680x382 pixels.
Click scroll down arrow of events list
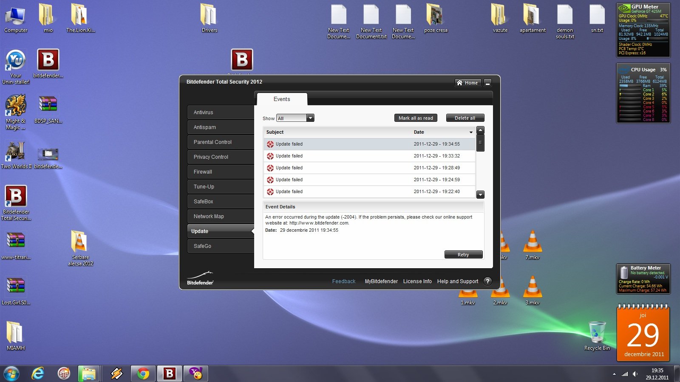[x=480, y=195]
